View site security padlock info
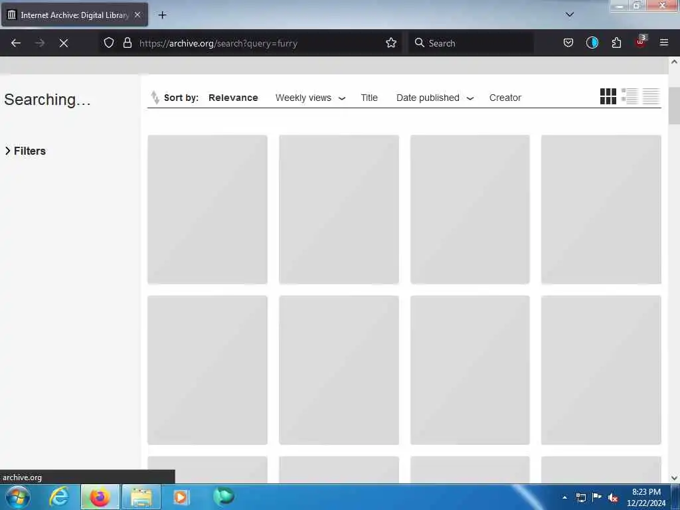The height and width of the screenshot is (510, 680). (127, 43)
